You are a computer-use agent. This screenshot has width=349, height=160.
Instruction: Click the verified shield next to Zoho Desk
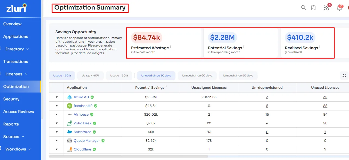tap(95, 123)
